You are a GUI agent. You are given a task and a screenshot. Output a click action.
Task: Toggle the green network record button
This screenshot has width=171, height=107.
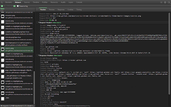pyautogui.click(x=2, y=6)
